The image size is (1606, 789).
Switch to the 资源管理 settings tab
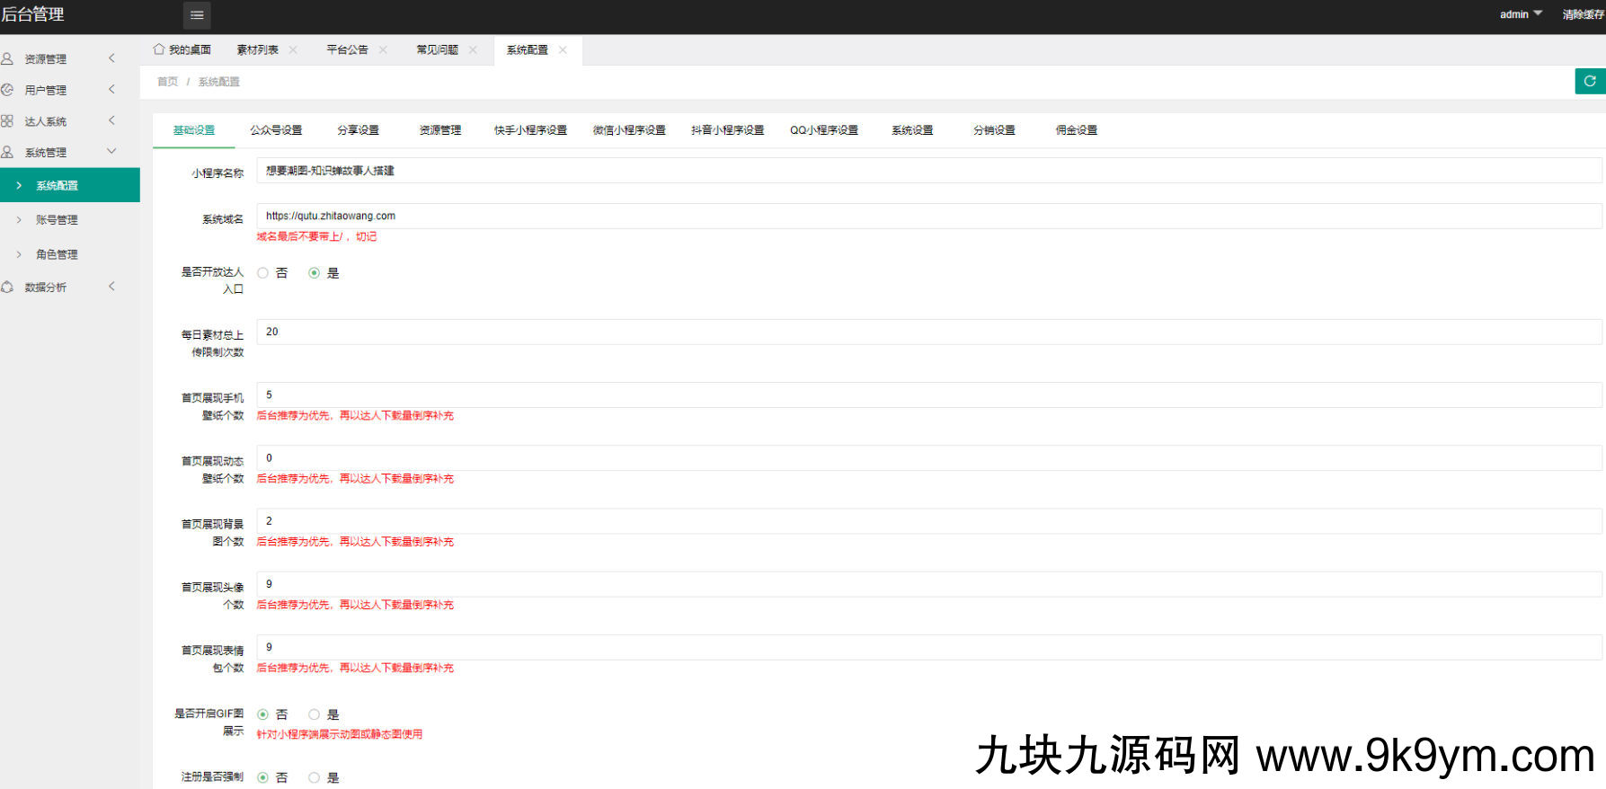click(x=440, y=130)
